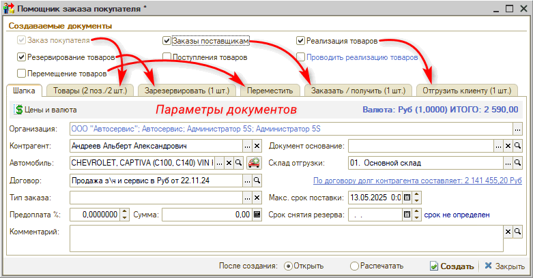Click magnifier icon for Склад отгрузки
Viewport: 533px width, 278px height.
tap(518, 163)
